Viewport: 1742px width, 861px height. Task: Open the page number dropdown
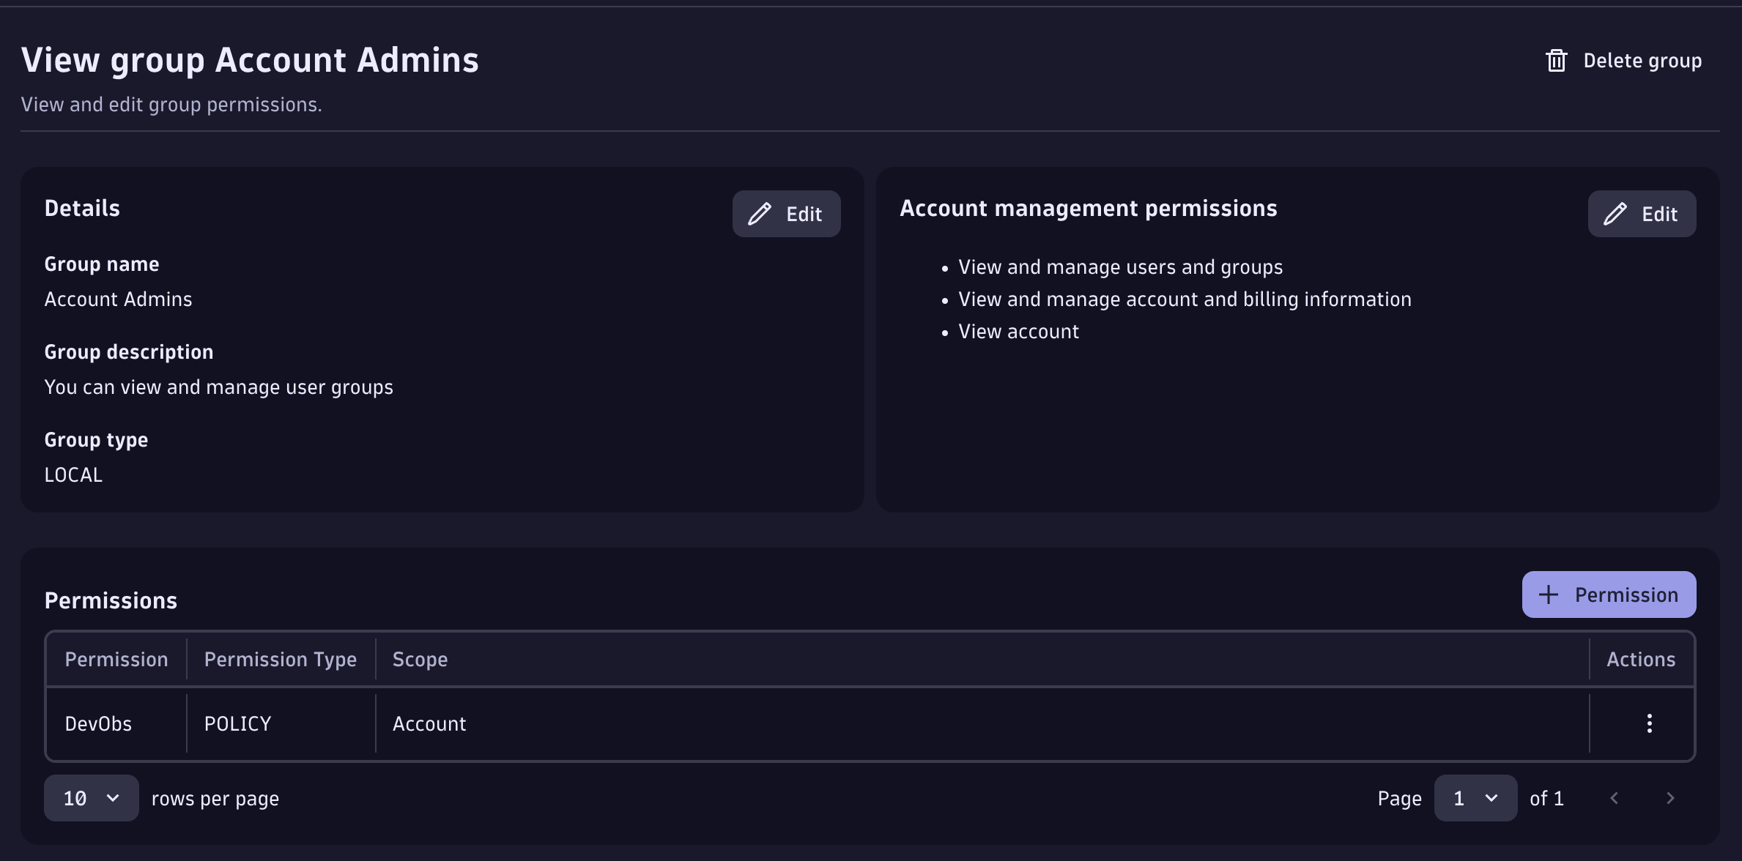click(x=1475, y=798)
